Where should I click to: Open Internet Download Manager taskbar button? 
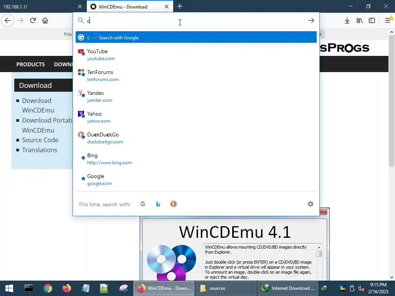(288, 288)
